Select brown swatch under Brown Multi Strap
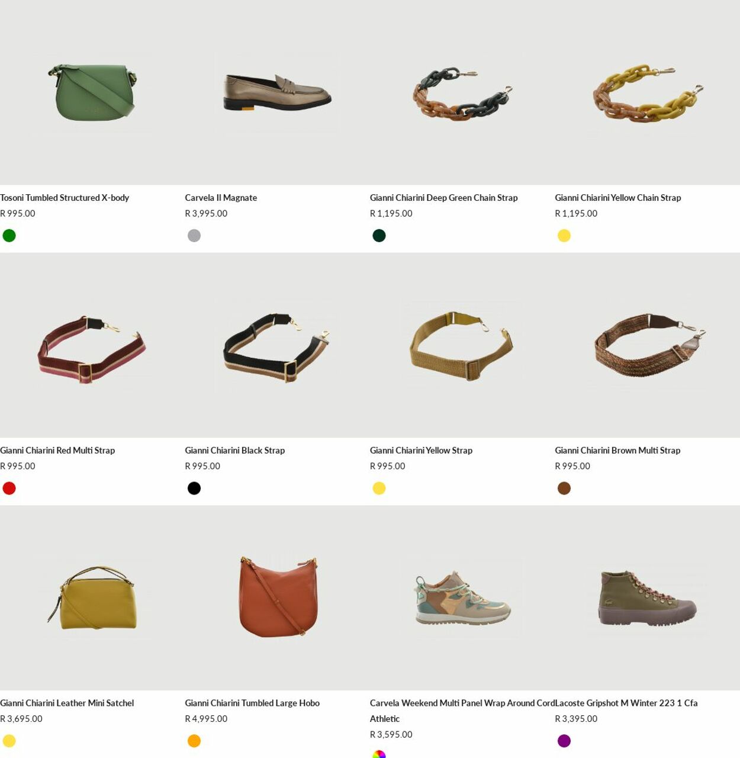Viewport: 740px width, 758px height. coord(564,489)
